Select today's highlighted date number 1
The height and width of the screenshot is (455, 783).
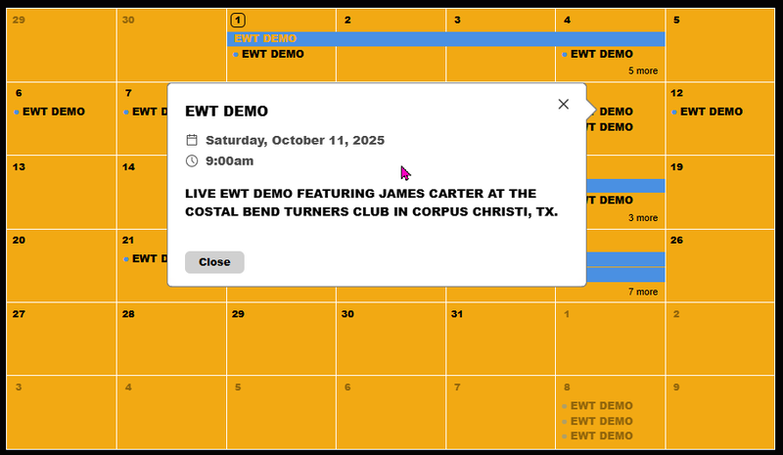238,20
